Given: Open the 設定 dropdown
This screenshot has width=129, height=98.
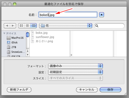Looking at the screenshot, I should coord(75,72).
